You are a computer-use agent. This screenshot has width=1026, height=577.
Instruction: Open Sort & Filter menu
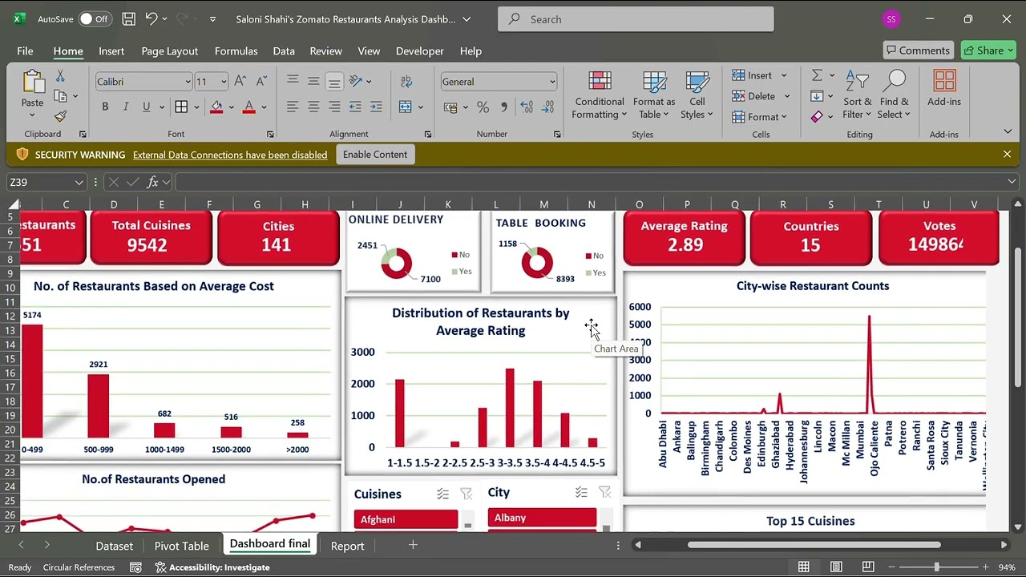[x=857, y=95]
